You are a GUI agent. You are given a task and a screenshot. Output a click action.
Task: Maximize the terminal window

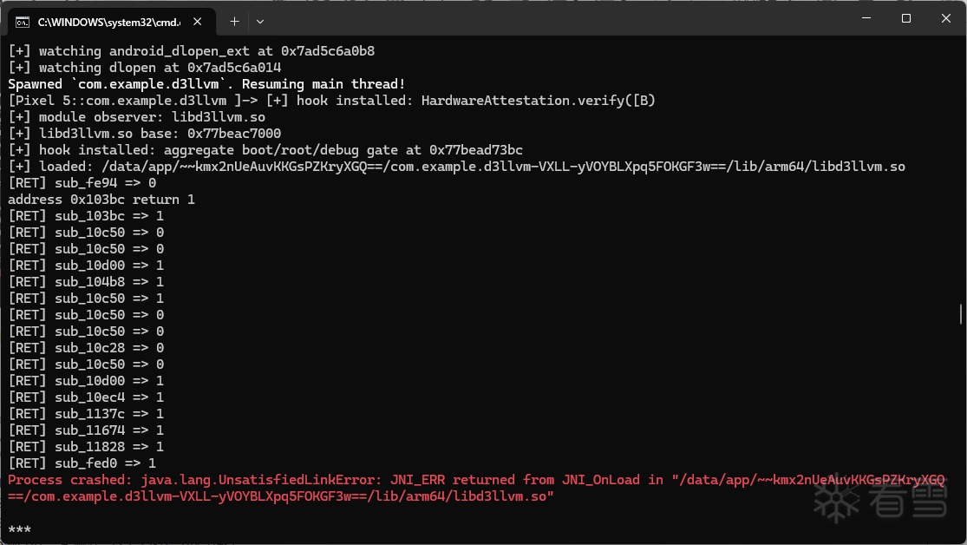(x=906, y=18)
